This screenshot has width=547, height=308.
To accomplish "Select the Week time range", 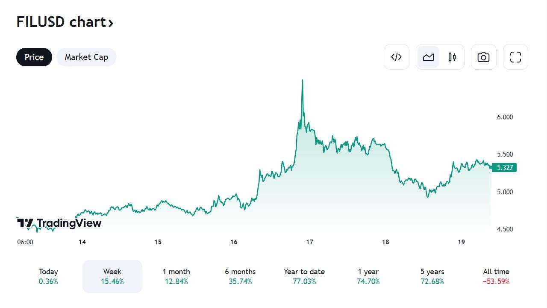I will point(112,276).
